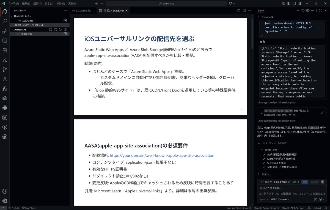
Task: Open the Azure view in activity bar
Action: 5,89
